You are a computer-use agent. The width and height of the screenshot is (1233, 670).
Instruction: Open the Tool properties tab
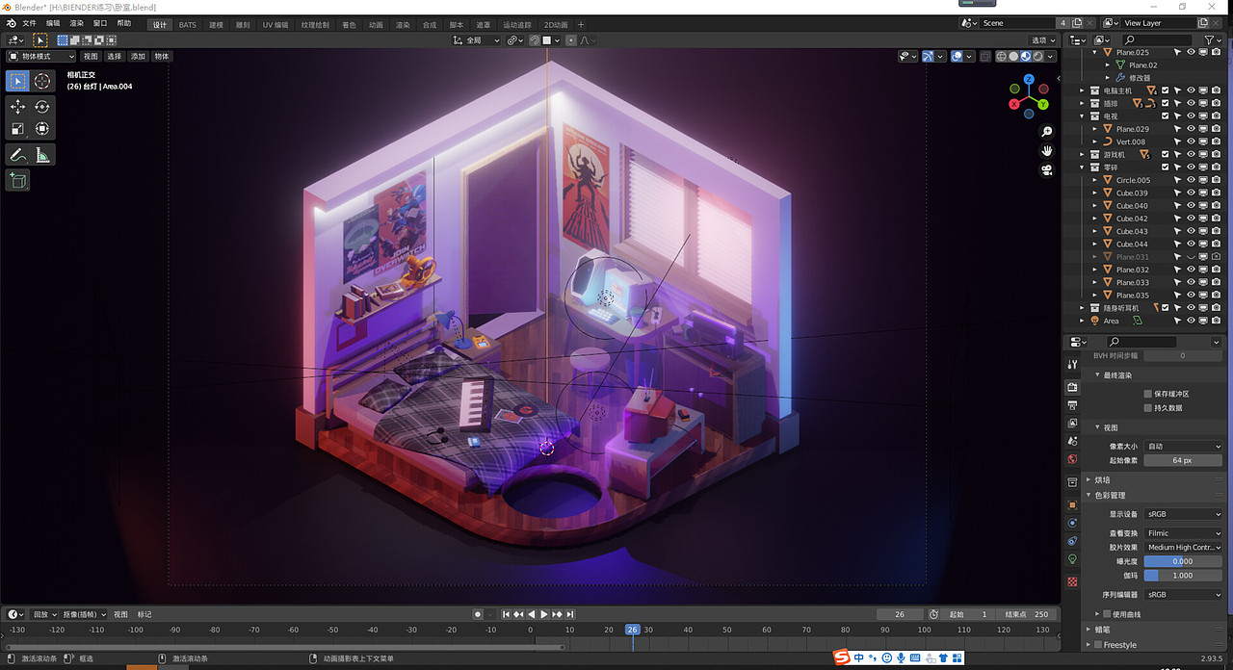tap(1072, 365)
